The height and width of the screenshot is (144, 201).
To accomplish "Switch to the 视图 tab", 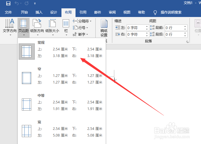I will (127, 12).
